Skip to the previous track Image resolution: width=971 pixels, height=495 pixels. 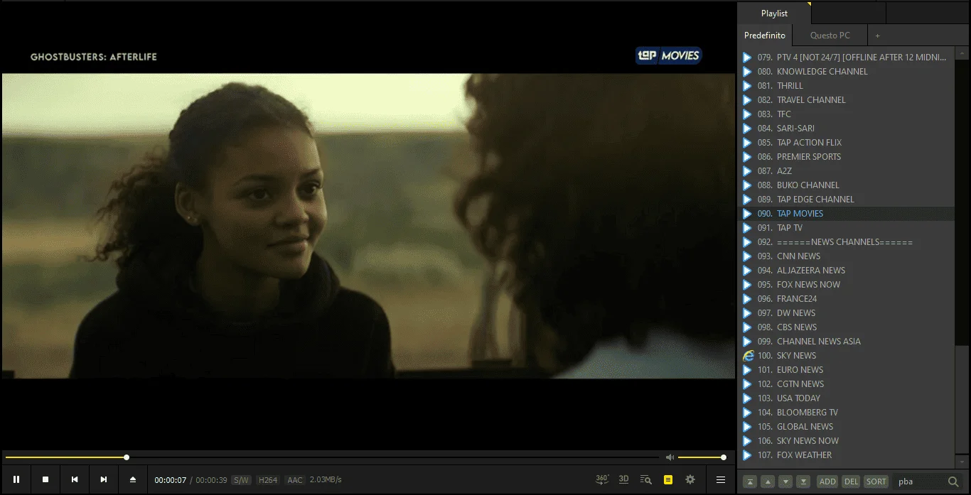(75, 479)
